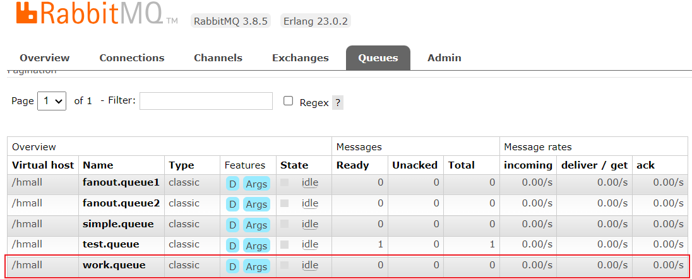The image size is (692, 279).
Task: Click D badge for test.queue
Action: point(232,246)
